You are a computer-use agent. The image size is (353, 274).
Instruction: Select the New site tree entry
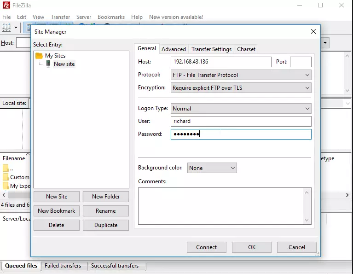click(64, 64)
